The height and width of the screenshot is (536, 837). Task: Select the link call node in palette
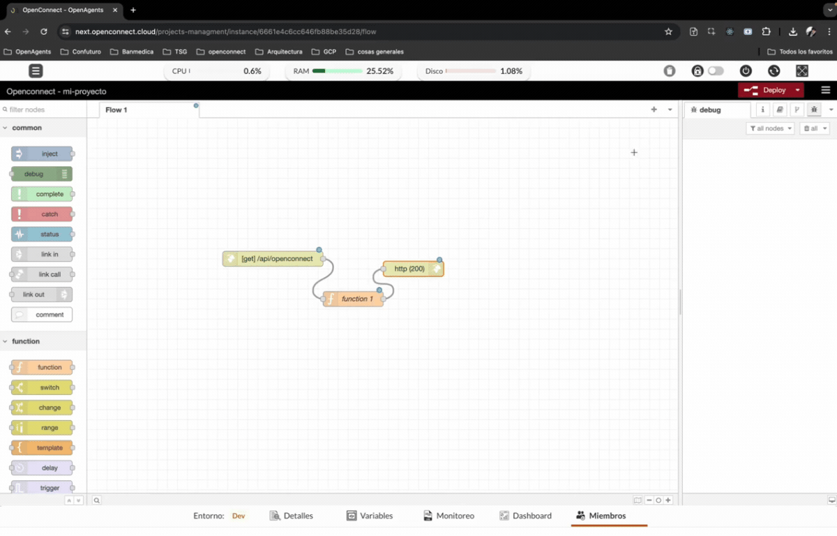pos(42,274)
